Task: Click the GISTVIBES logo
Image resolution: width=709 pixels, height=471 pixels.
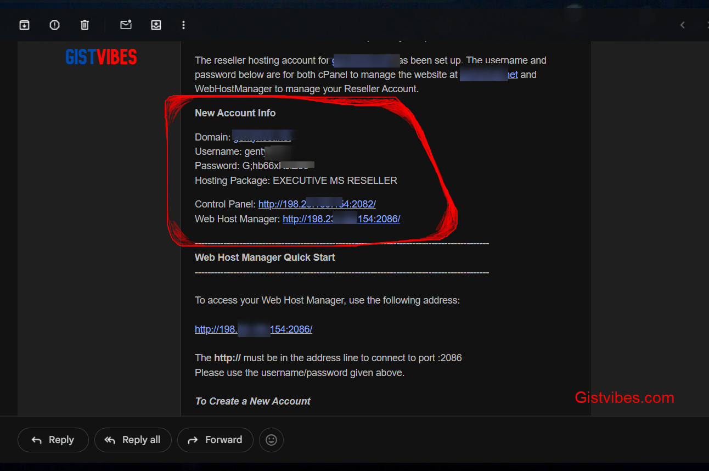Action: pos(101,57)
